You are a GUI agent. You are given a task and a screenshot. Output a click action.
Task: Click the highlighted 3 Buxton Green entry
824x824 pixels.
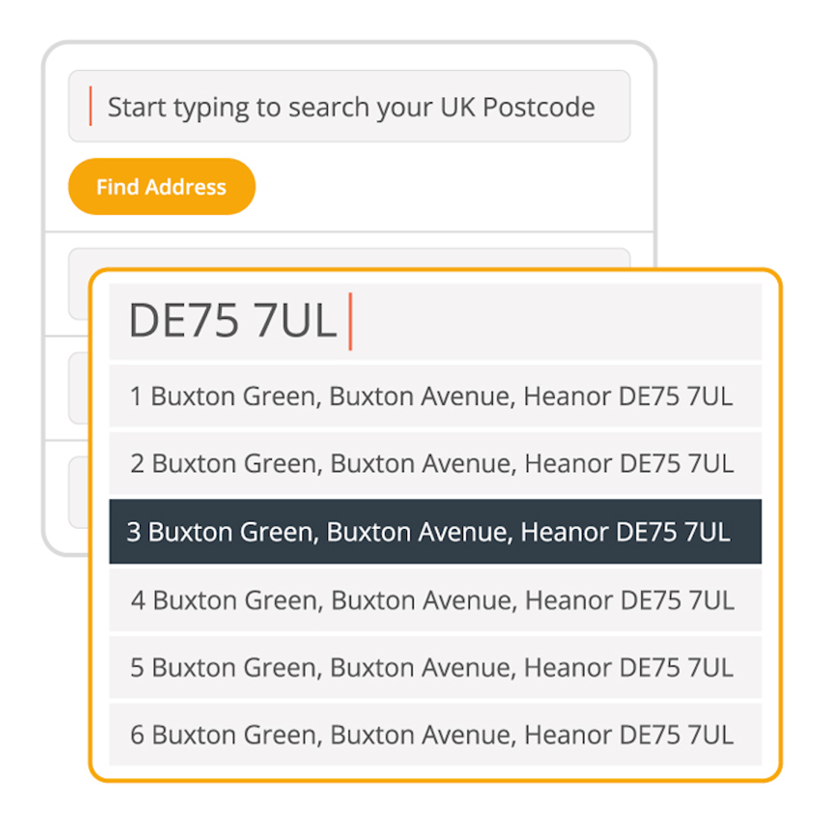click(x=434, y=531)
